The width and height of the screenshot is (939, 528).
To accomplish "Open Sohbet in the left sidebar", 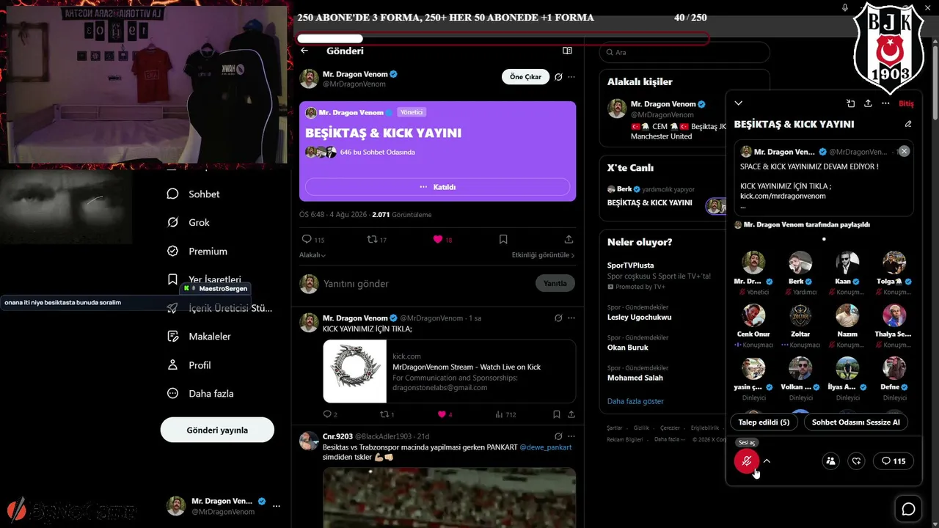I will (x=194, y=194).
